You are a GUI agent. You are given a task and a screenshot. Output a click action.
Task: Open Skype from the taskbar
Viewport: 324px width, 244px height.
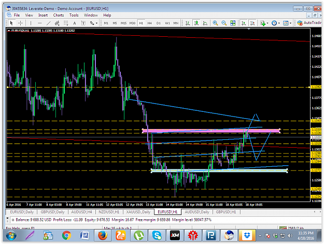[157, 236]
